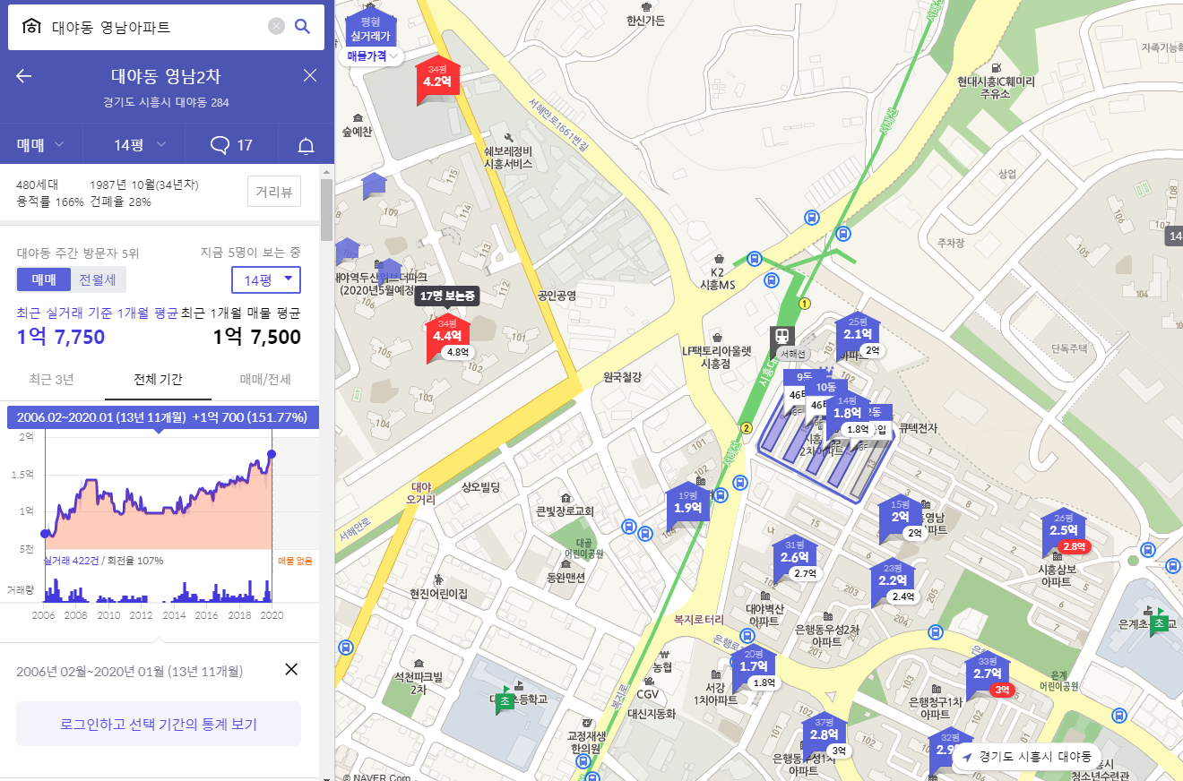Clear the search text with the round X icon
Image resolution: width=1183 pixels, height=781 pixels.
tap(277, 26)
